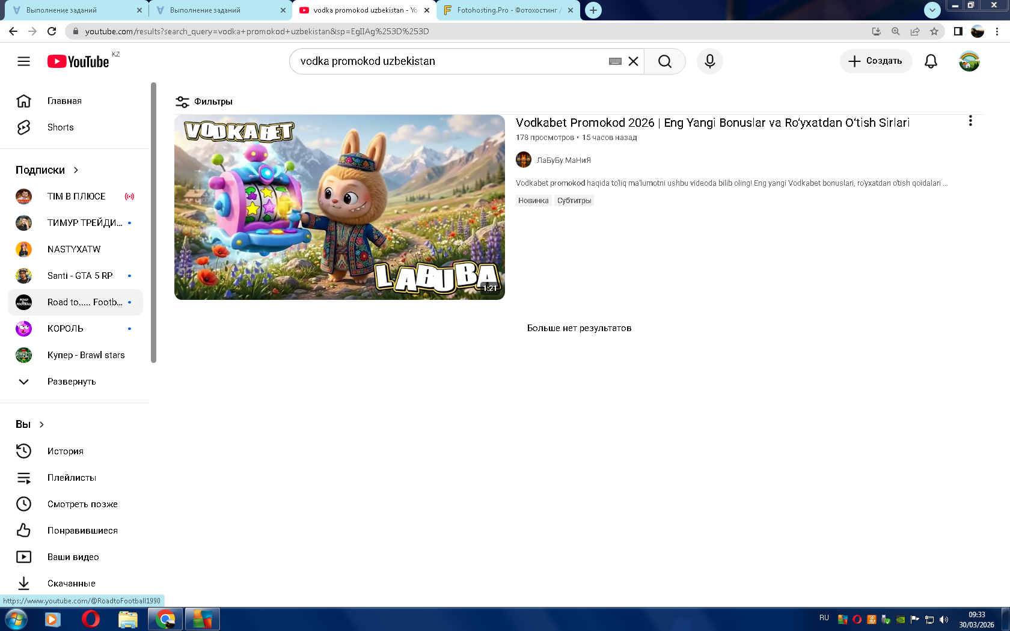Open TIM В ПЛЮСЕ subscription
The height and width of the screenshot is (631, 1010).
(x=75, y=197)
